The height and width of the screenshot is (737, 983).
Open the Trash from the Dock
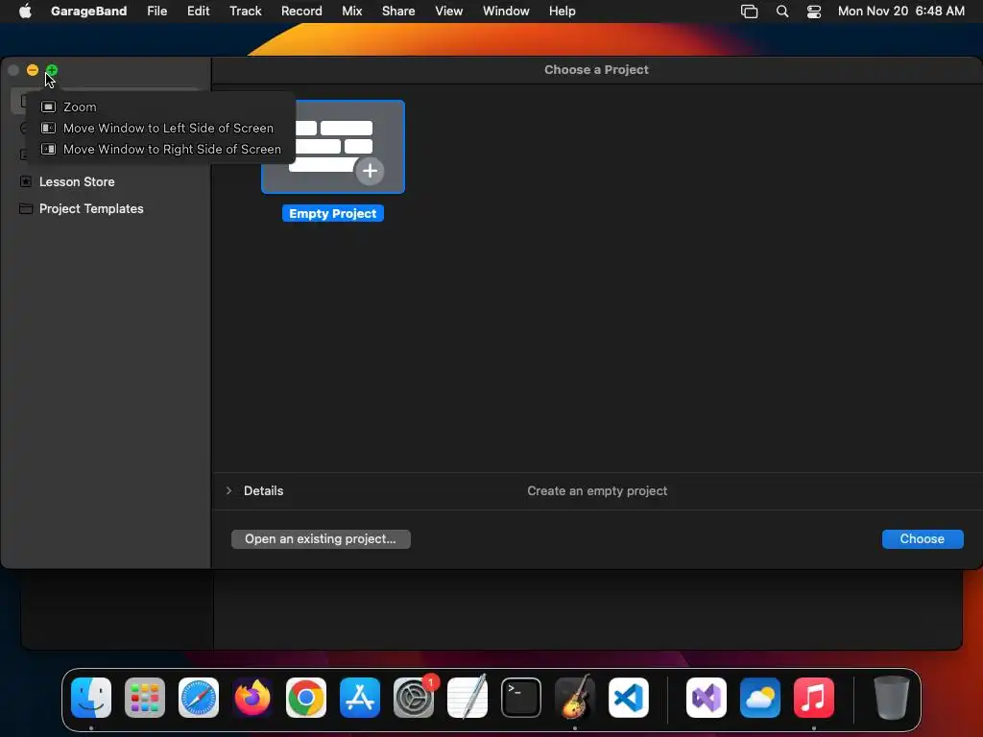(x=891, y=698)
